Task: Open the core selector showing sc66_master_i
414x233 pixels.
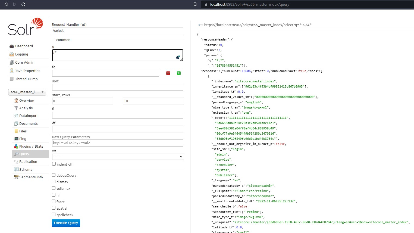Action: point(27,92)
